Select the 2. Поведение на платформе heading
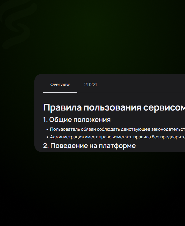This screenshot has width=185, height=226. click(x=89, y=146)
